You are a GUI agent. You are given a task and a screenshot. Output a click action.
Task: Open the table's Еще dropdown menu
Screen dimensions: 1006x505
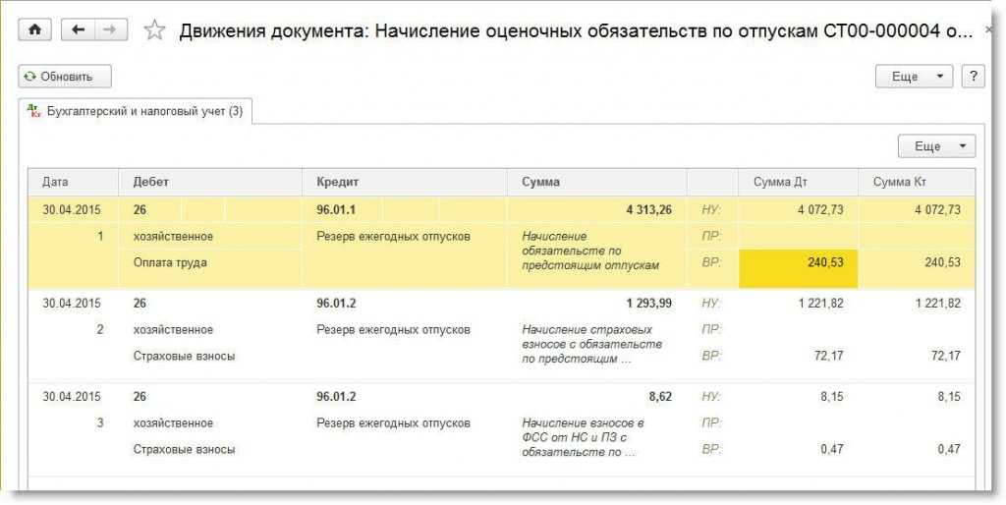point(936,146)
